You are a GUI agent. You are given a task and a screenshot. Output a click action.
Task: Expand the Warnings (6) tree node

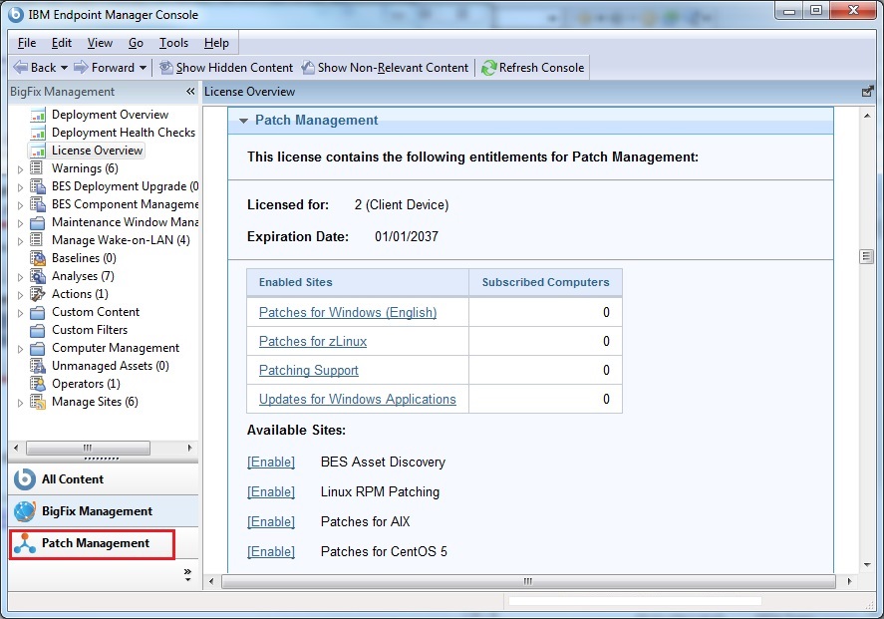(x=20, y=169)
